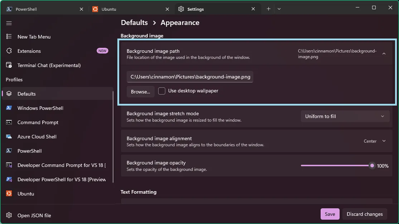The width and height of the screenshot is (399, 224).
Task: Select the Command Prompt profile
Action: [x=38, y=122]
